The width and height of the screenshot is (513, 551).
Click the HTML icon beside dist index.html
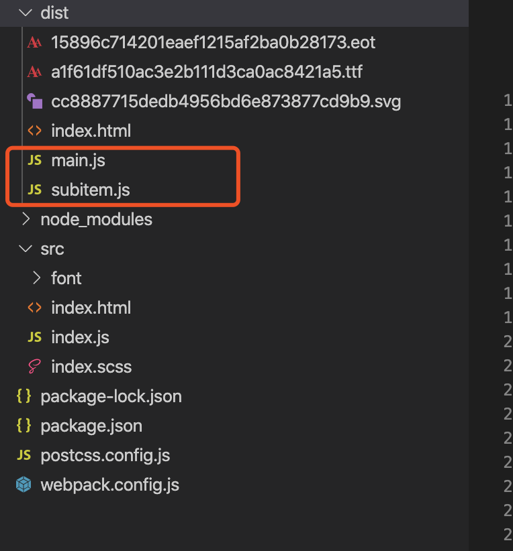[x=34, y=131]
